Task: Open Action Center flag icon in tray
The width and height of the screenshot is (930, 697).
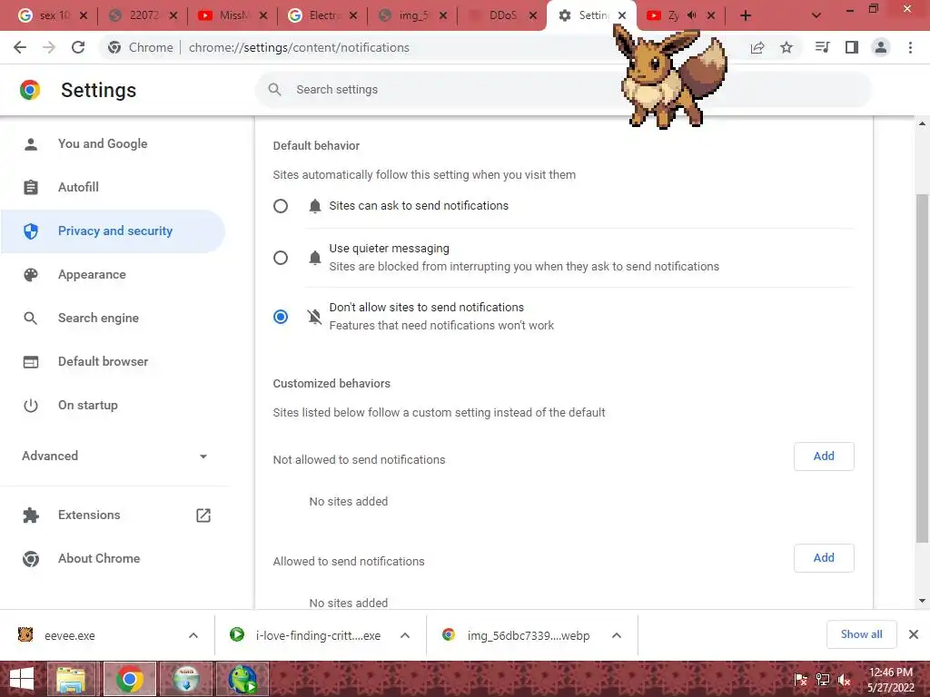Action: click(801, 680)
